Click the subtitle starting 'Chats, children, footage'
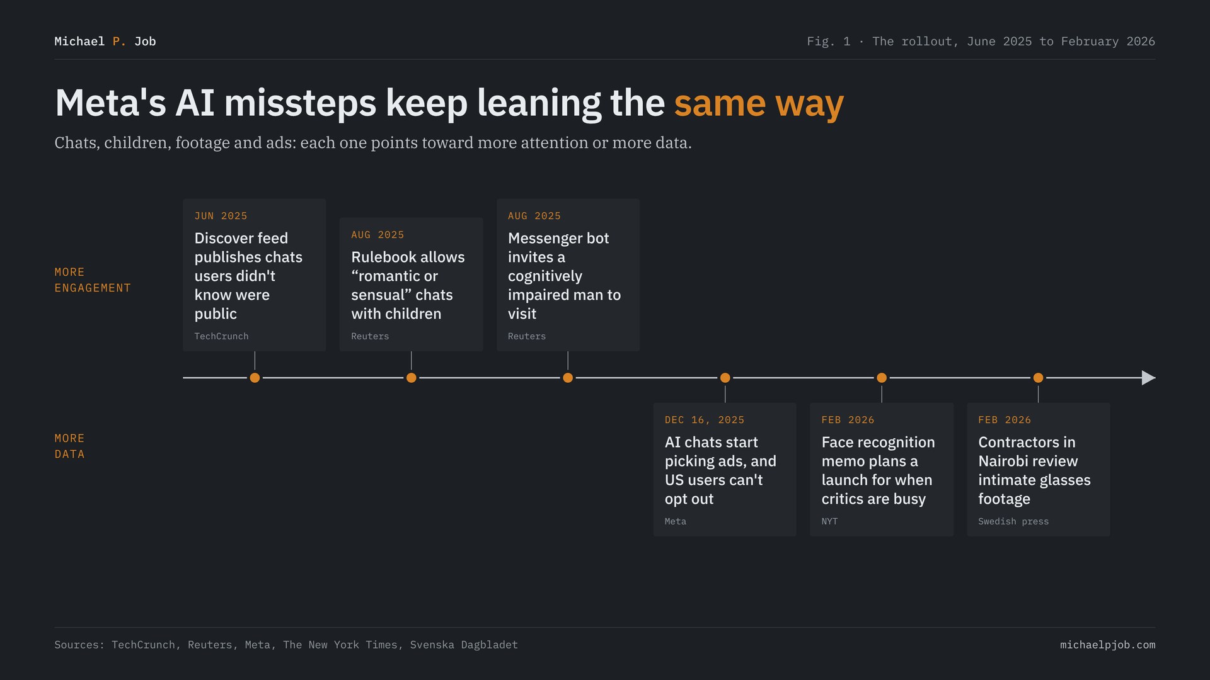The height and width of the screenshot is (680, 1210). click(x=373, y=143)
